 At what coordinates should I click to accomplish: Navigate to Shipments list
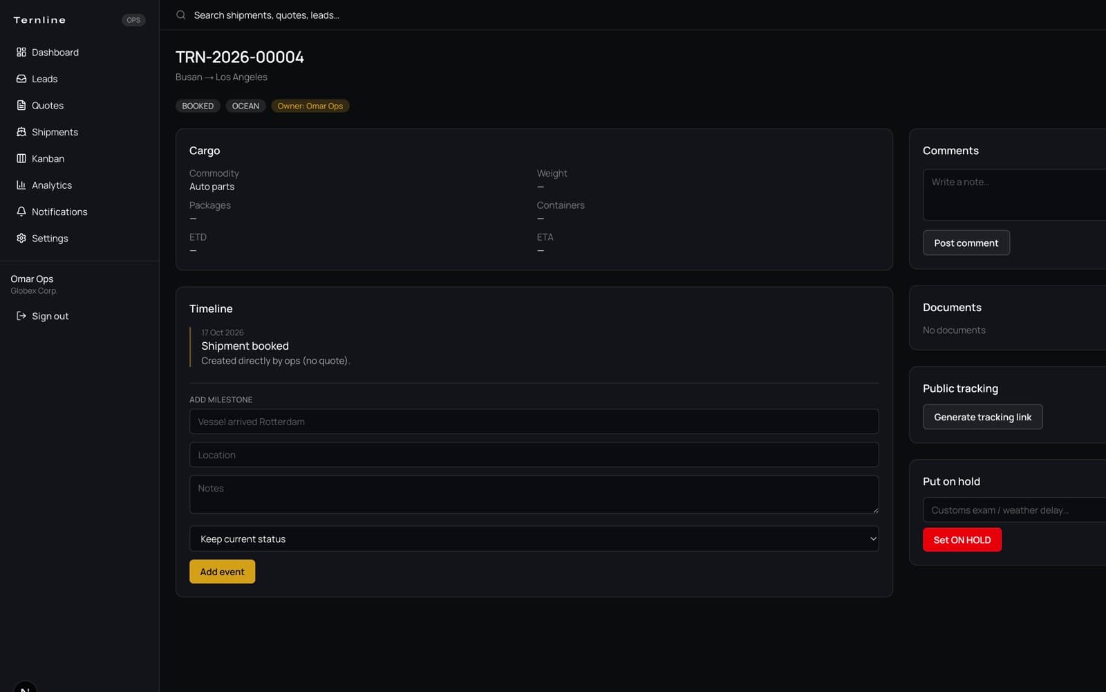[79, 132]
